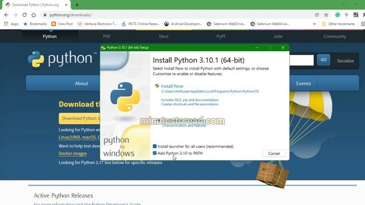Switch to the Jobs top tab
This screenshot has width=365, height=205.
tap(278, 36)
